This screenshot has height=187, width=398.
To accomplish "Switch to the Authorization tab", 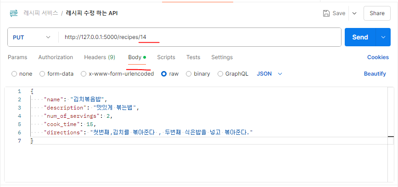I will tap(56, 57).
